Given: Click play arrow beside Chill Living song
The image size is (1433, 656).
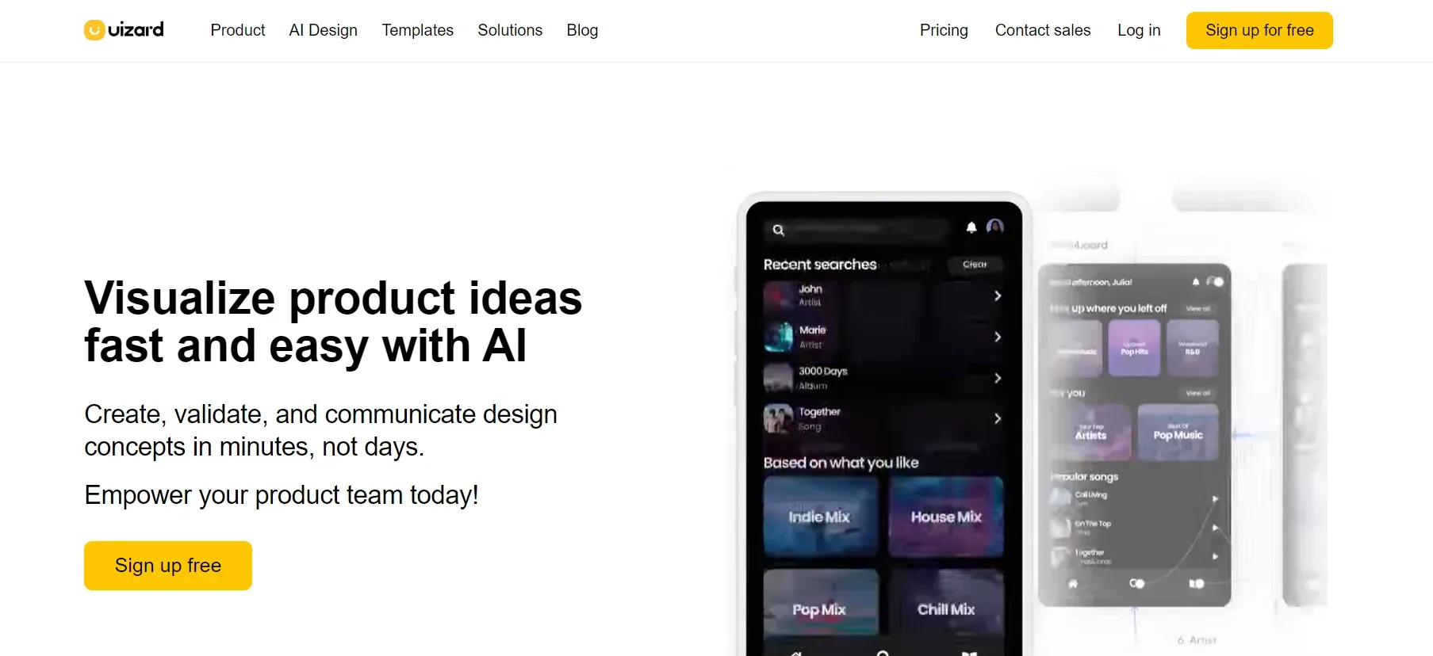Looking at the screenshot, I should pyautogui.click(x=1215, y=499).
